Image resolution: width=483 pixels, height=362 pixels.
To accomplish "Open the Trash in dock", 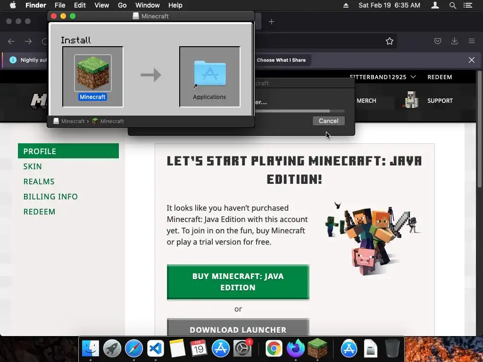I will pos(392,348).
